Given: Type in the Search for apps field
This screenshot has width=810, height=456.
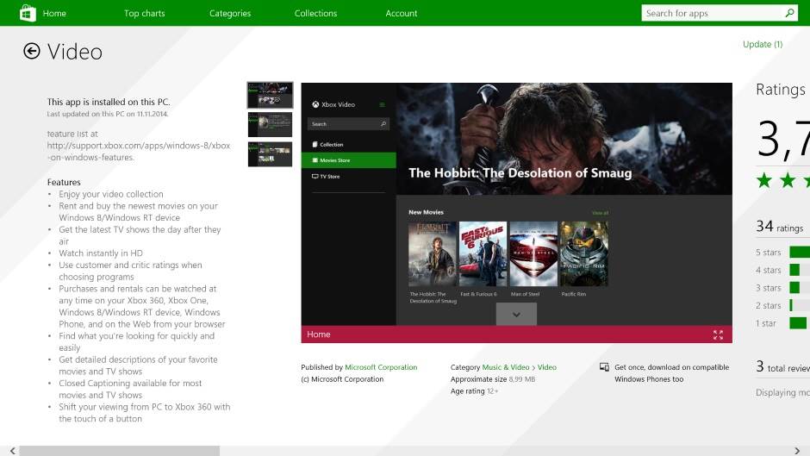Looking at the screenshot, I should [x=712, y=13].
